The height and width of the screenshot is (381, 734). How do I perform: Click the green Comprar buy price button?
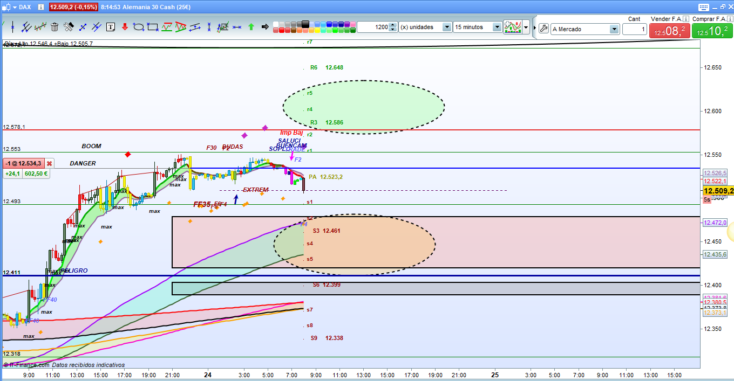(x=711, y=31)
